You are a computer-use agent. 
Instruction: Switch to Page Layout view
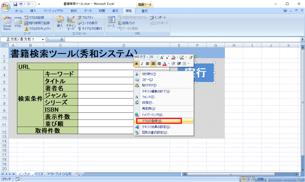[x=248, y=179]
